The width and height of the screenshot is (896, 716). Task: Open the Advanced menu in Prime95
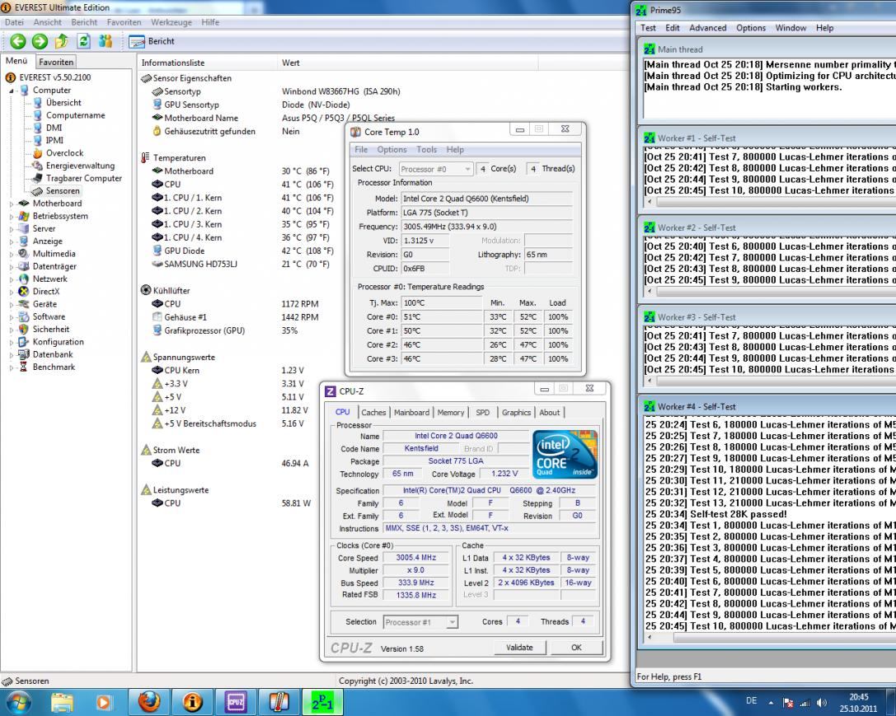708,28
